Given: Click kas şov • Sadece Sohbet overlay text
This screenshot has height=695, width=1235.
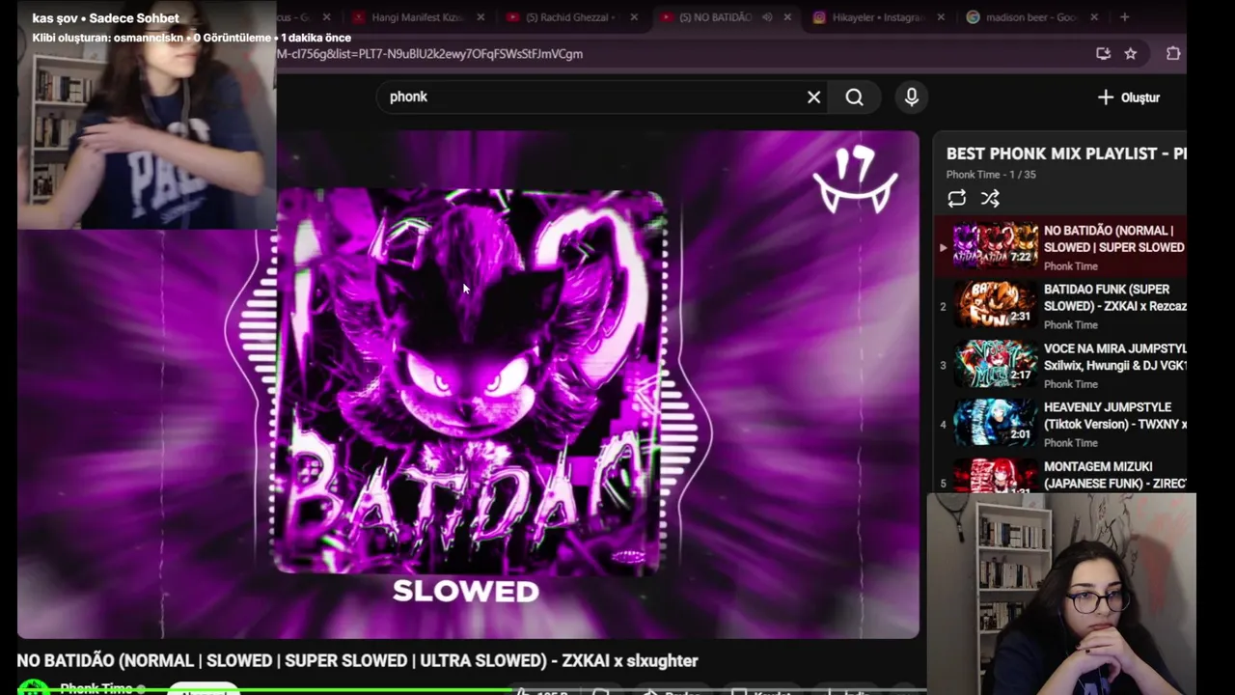Looking at the screenshot, I should coord(105,18).
